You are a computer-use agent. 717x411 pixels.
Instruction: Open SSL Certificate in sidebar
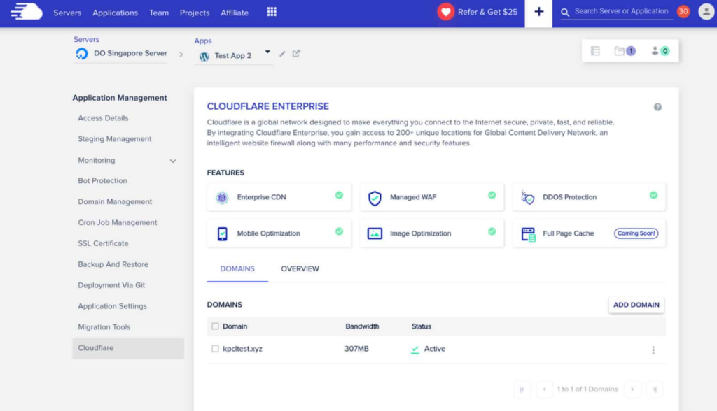coord(103,243)
